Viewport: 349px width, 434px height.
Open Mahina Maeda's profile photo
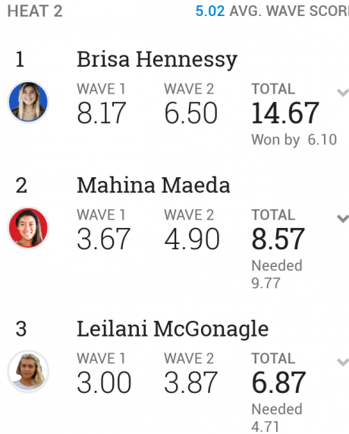(28, 228)
